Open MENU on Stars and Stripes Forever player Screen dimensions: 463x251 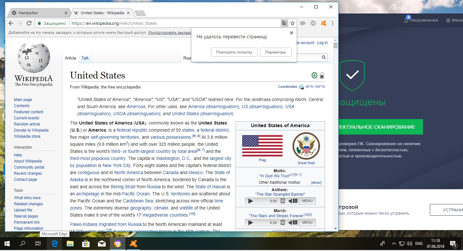click(307, 222)
